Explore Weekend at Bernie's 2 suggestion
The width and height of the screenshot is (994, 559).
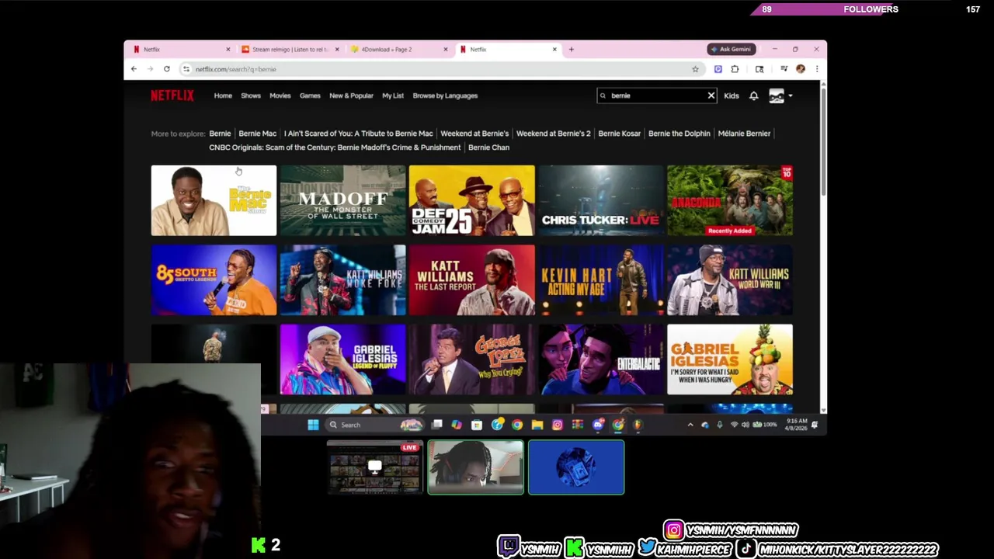[553, 134]
